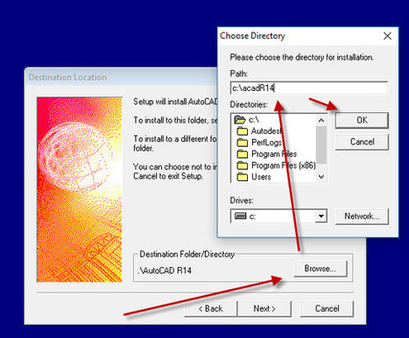This screenshot has width=409, height=338.
Task: Select the PerfLogs folder icon
Action: coord(243,143)
